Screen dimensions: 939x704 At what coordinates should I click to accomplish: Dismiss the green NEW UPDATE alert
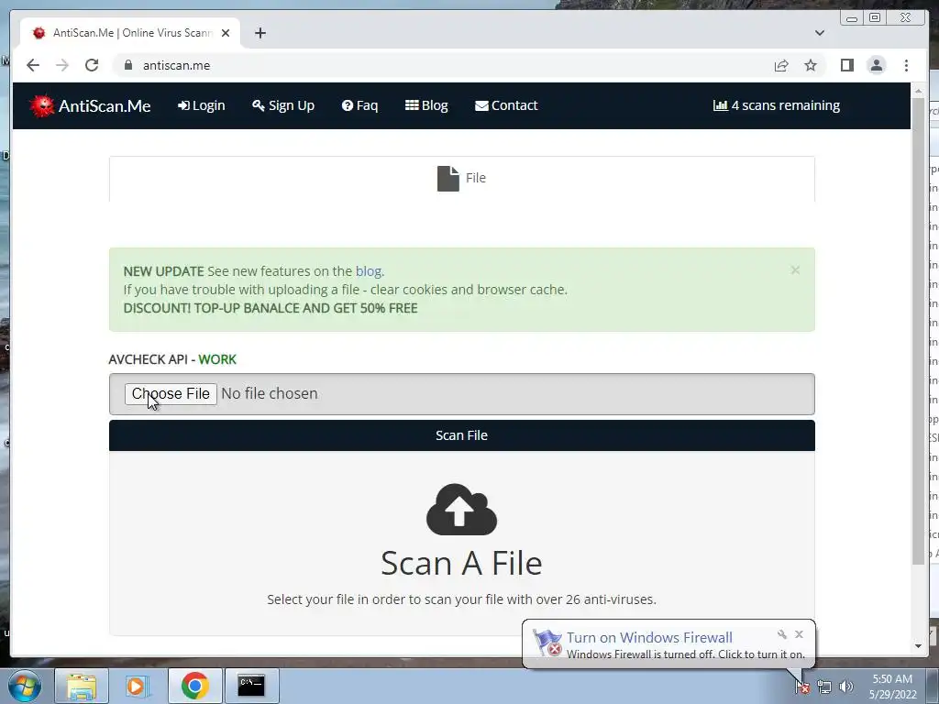(795, 270)
